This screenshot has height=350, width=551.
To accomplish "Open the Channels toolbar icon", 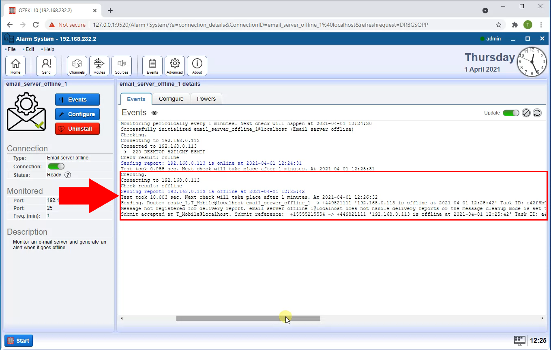I will [77, 66].
